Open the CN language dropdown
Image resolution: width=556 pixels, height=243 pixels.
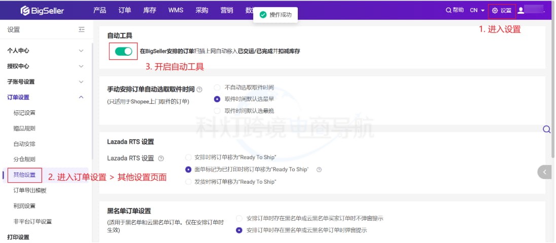tap(477, 10)
